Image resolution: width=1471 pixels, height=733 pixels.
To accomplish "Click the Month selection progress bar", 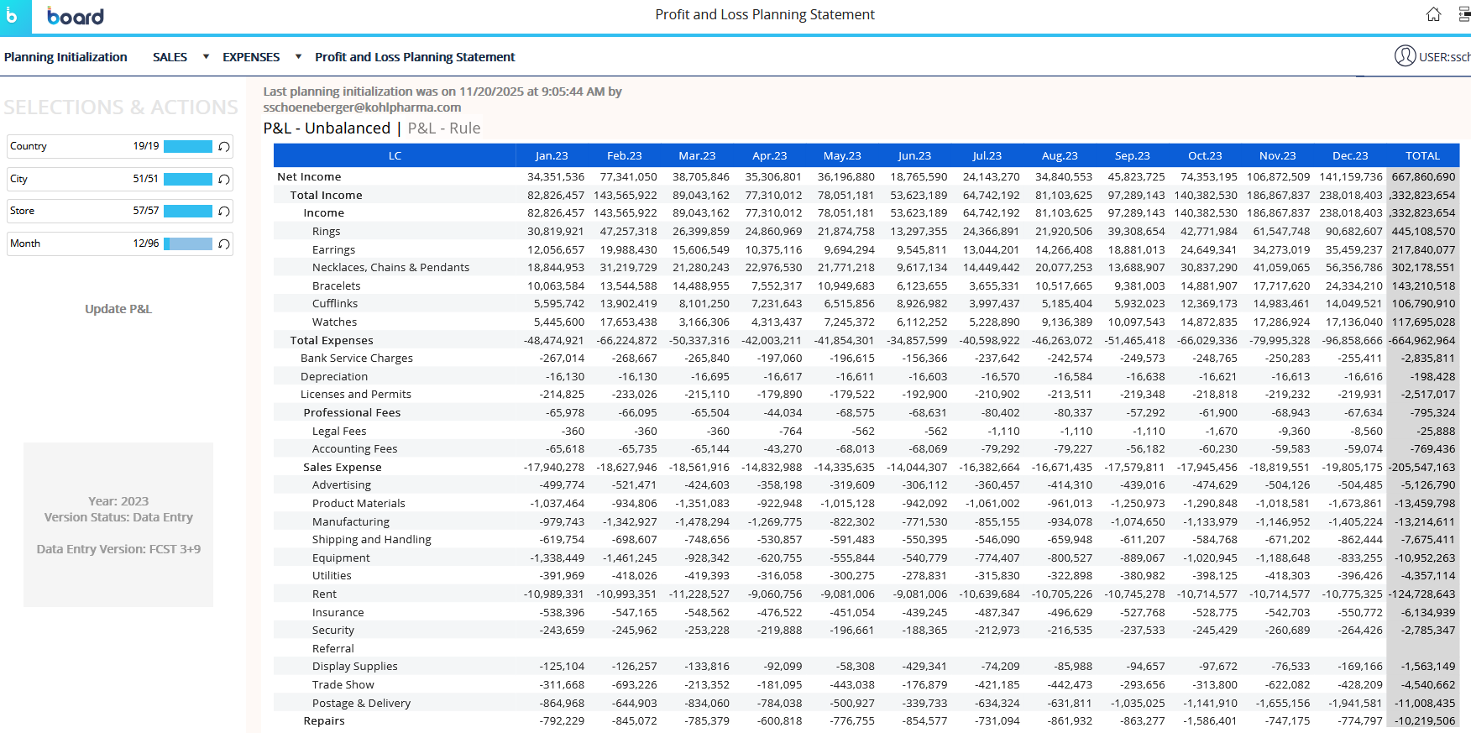I will pos(188,243).
